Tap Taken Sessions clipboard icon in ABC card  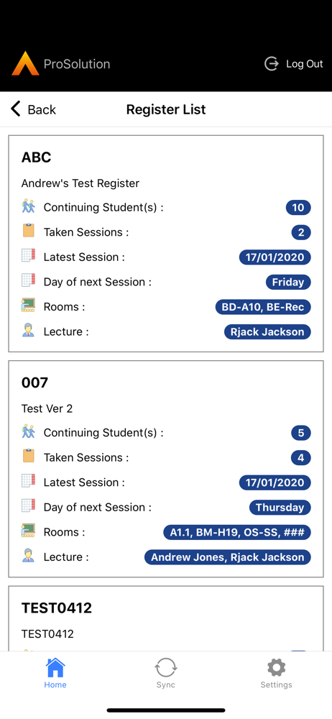[x=29, y=231]
